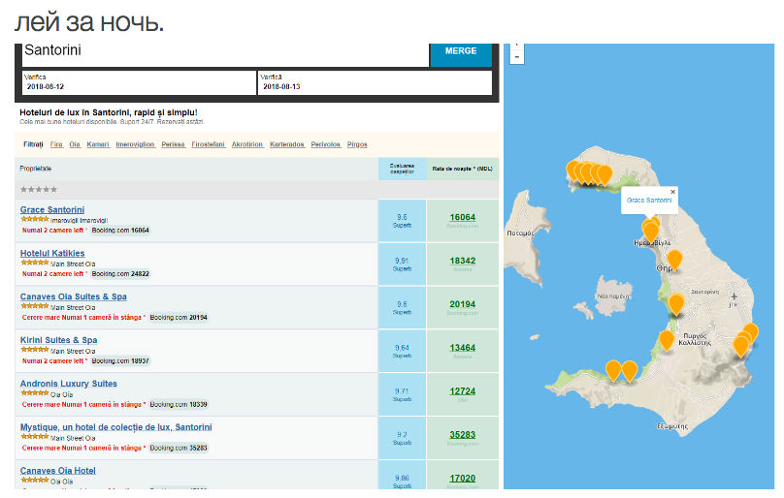The width and height of the screenshot is (784, 498).
Task: Open the check-out date field 2018-08-13
Action: tap(375, 82)
